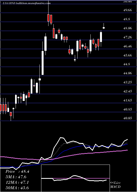This screenshot has width=137, height=192.
Task: Select the 46.46 price axis label
Action: pyautogui.click(x=128, y=46)
